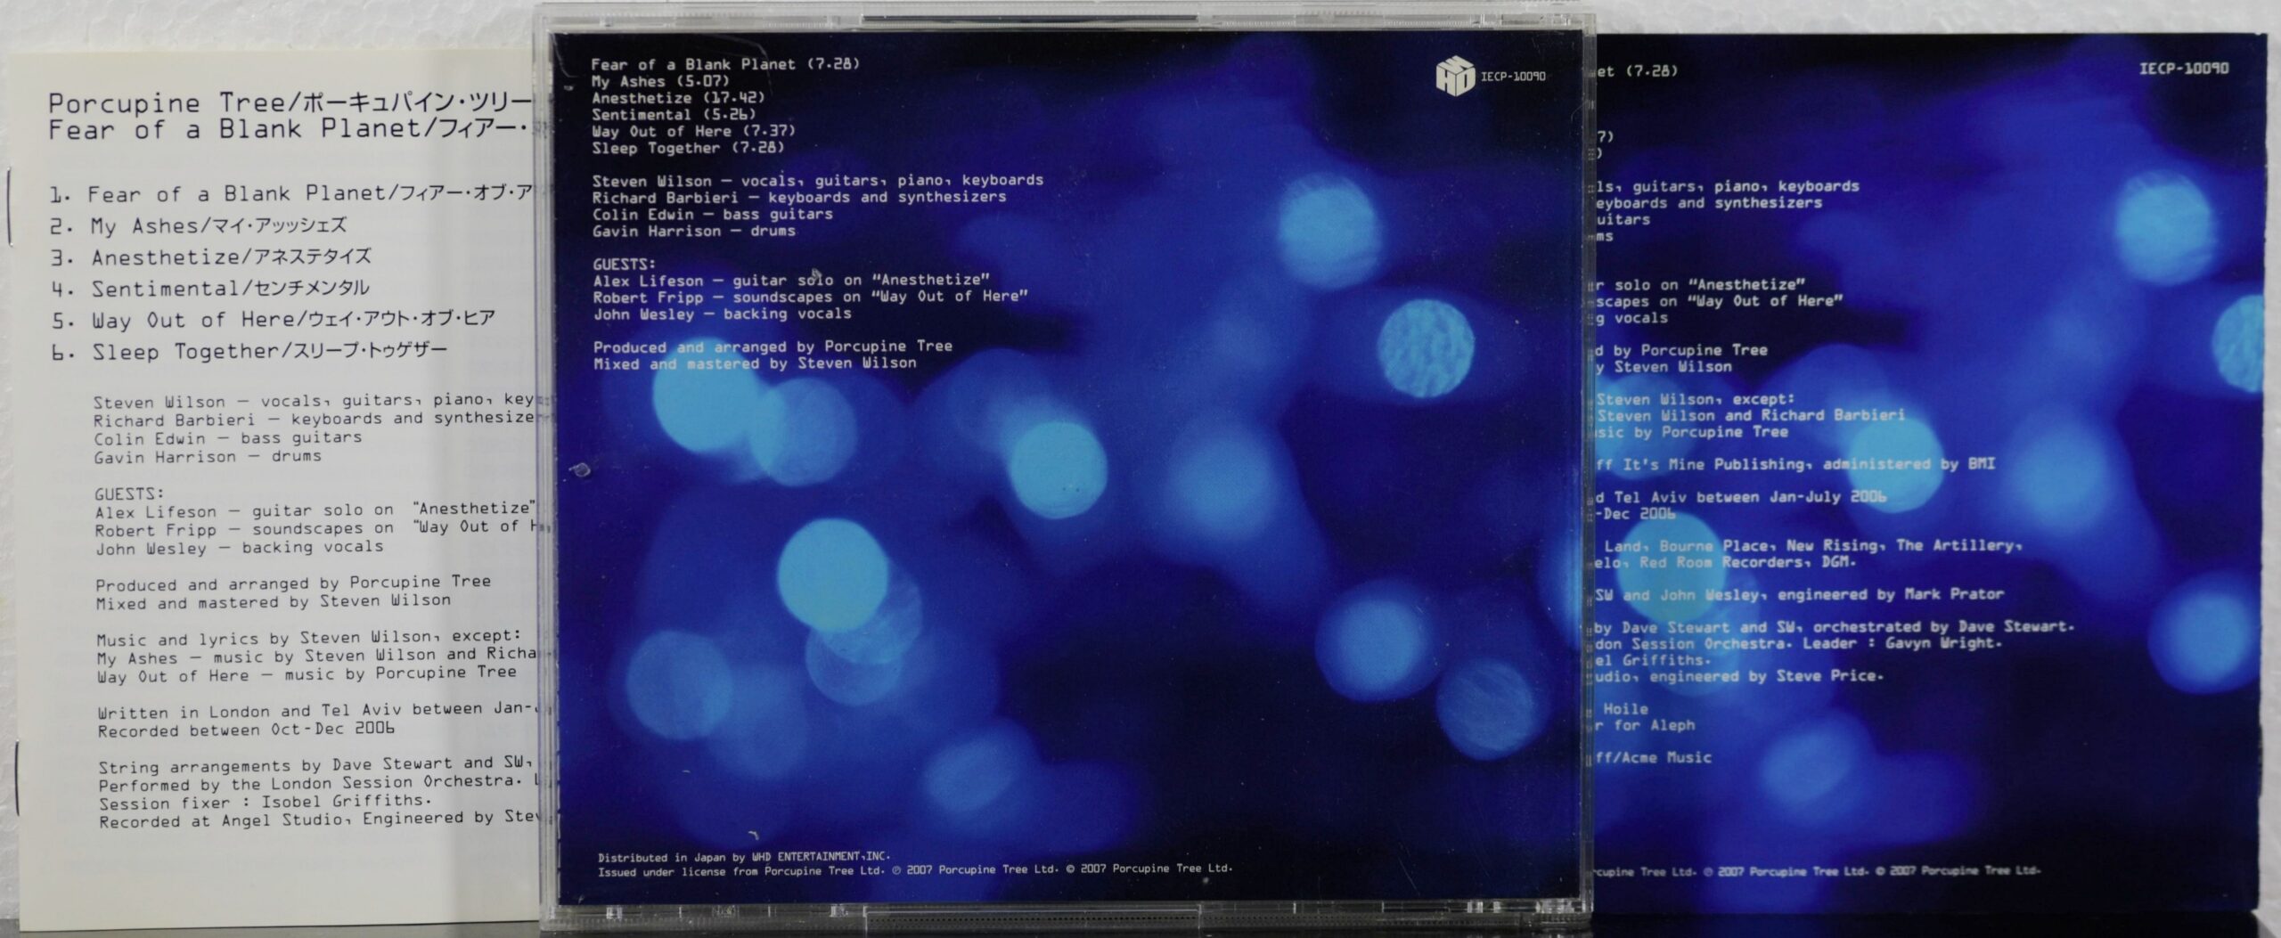2281x938 pixels.
Task: Click "Way Out of Here — music by Porcupine Tree"
Action: [307, 675]
